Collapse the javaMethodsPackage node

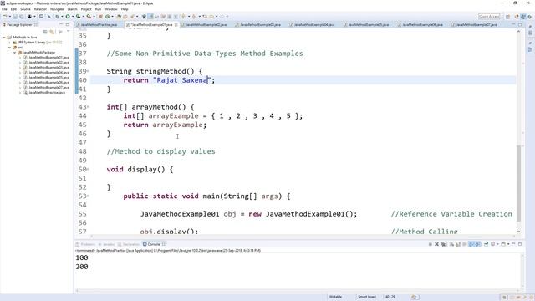(x=15, y=53)
